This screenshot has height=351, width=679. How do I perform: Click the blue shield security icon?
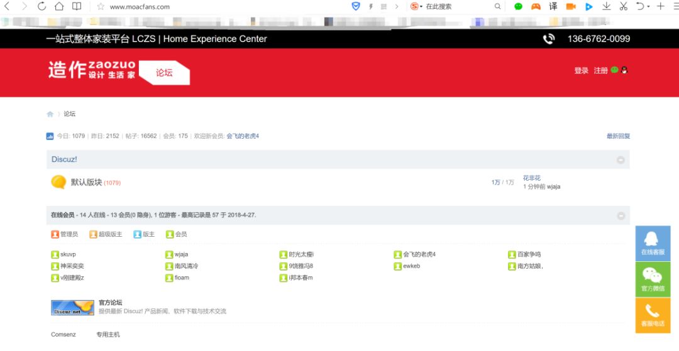[355, 6]
